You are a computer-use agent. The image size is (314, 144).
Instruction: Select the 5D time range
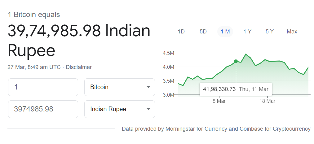[203, 32]
